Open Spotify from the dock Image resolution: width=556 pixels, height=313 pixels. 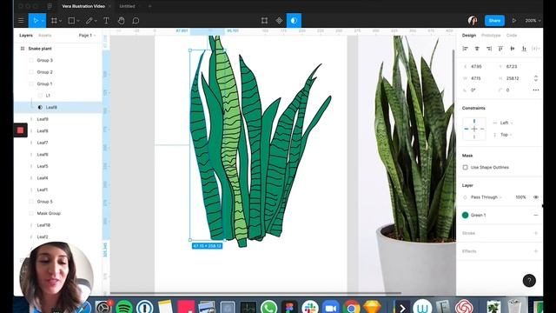(x=124, y=307)
